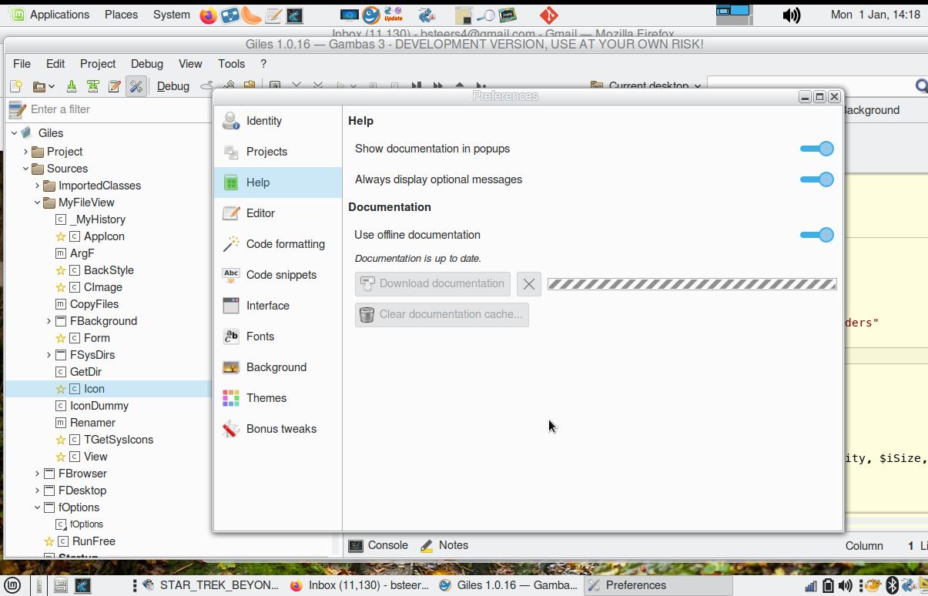Click the new project toolbar icon

pos(16,86)
